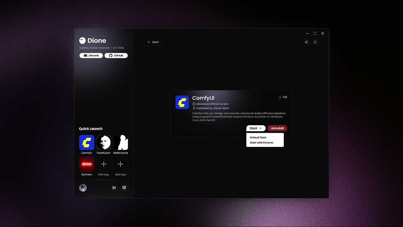Screen dimensions: 403x227
Task: Open the dioneapp/official-scripts repository link
Action: [212, 104]
